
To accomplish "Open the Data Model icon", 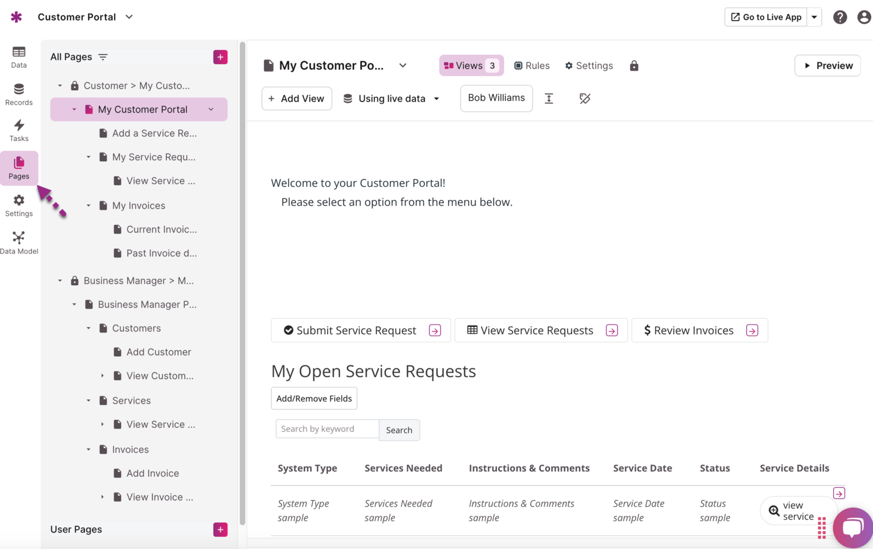I will tap(19, 243).
